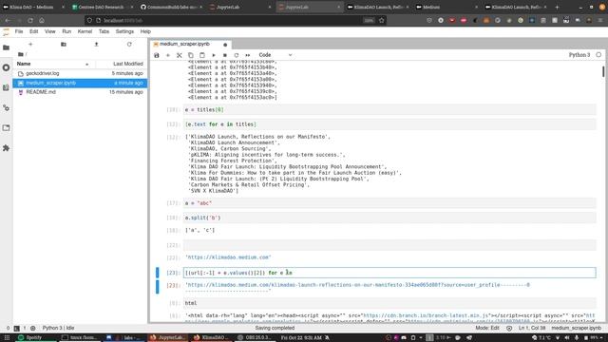608x342 pixels.
Task: Create a new folder in file browser
Action: (x=64, y=45)
